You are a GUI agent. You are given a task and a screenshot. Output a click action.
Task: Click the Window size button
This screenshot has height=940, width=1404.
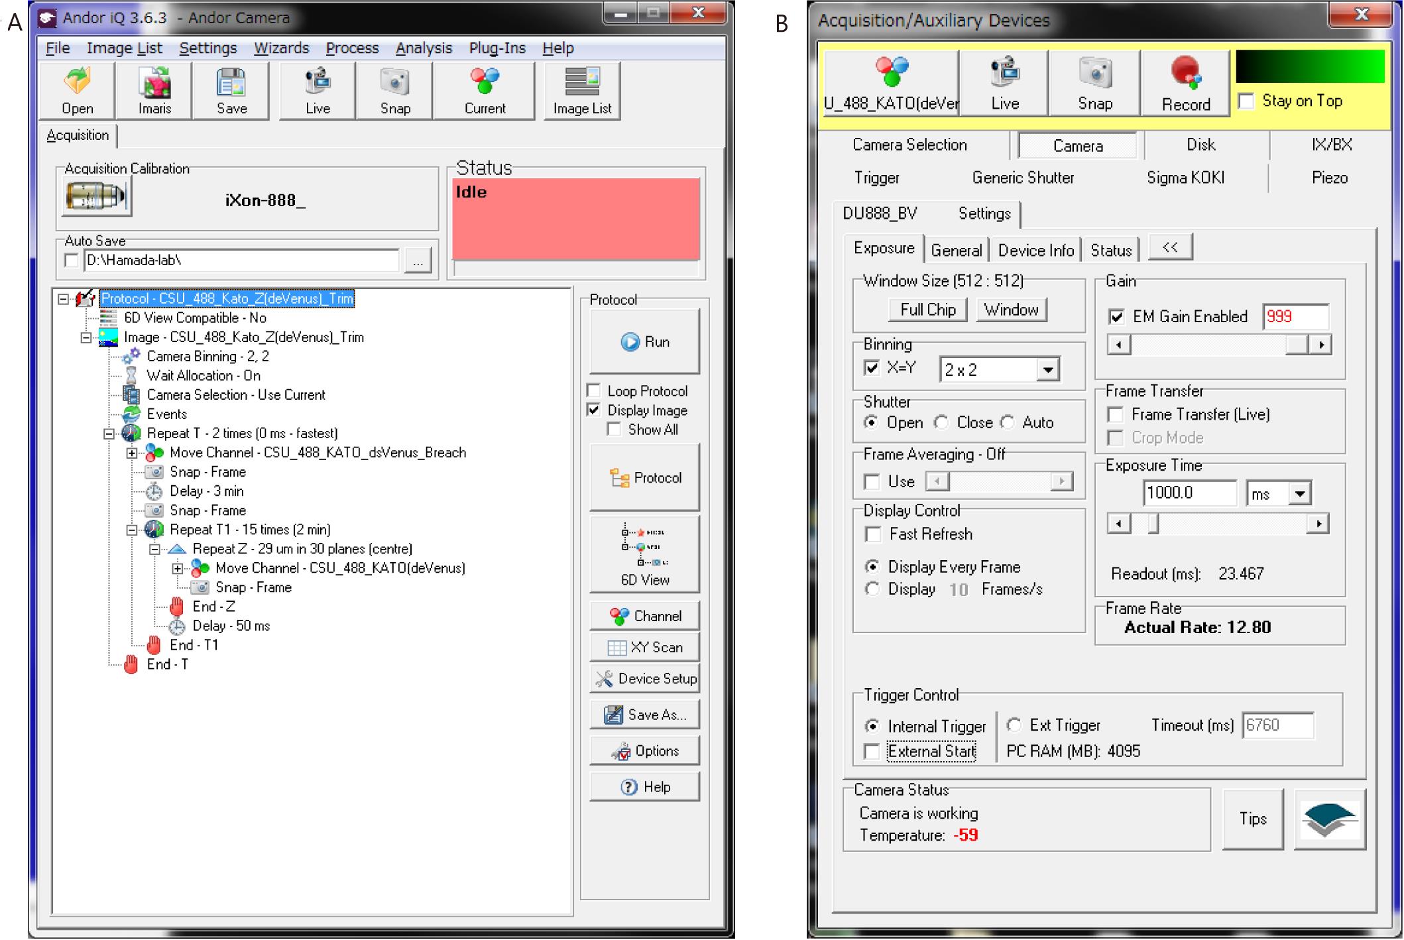coord(1011,310)
